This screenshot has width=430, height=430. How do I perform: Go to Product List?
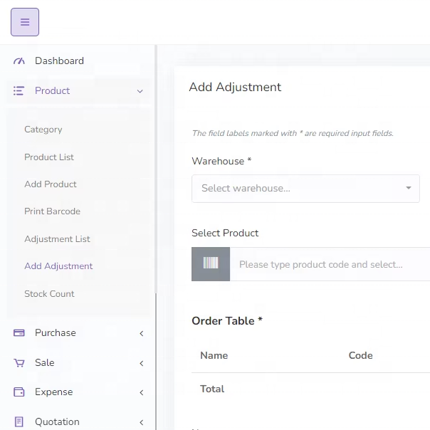[49, 157]
